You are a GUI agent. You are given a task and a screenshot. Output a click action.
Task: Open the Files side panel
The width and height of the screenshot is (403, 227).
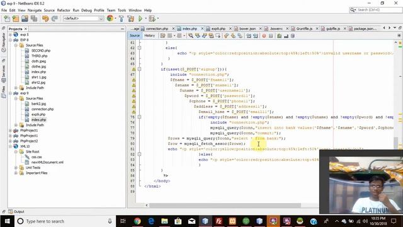tap(4, 93)
